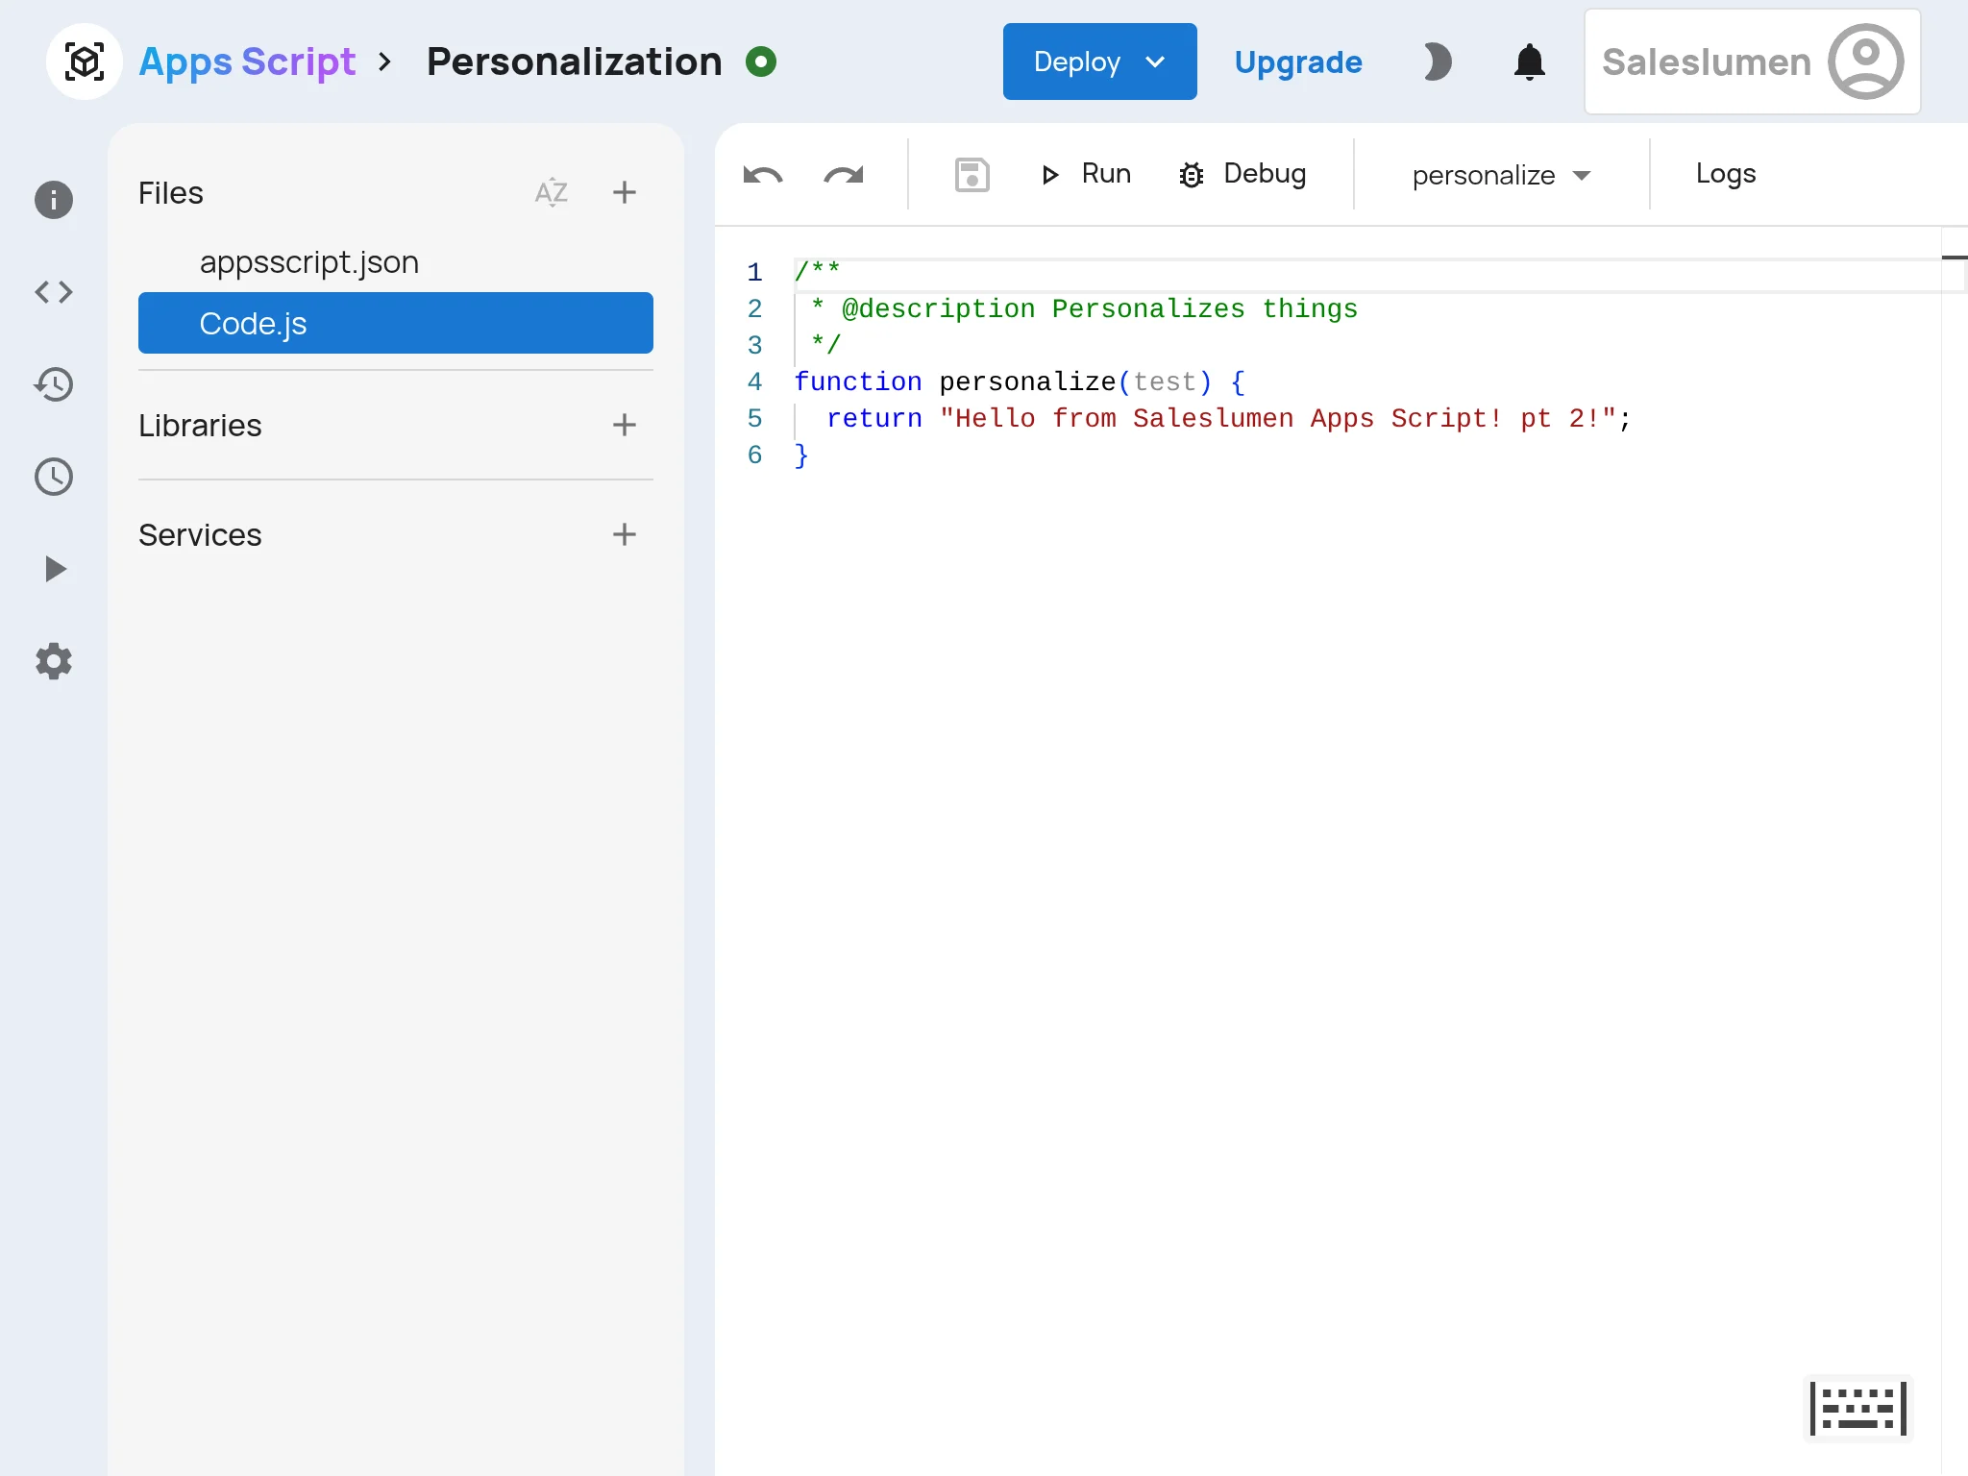Toggle dark mode with moon icon
The image size is (1968, 1476).
[1438, 62]
